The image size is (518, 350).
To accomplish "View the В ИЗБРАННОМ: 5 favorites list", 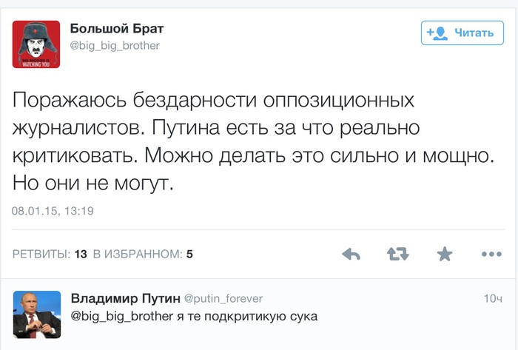I will click(143, 254).
